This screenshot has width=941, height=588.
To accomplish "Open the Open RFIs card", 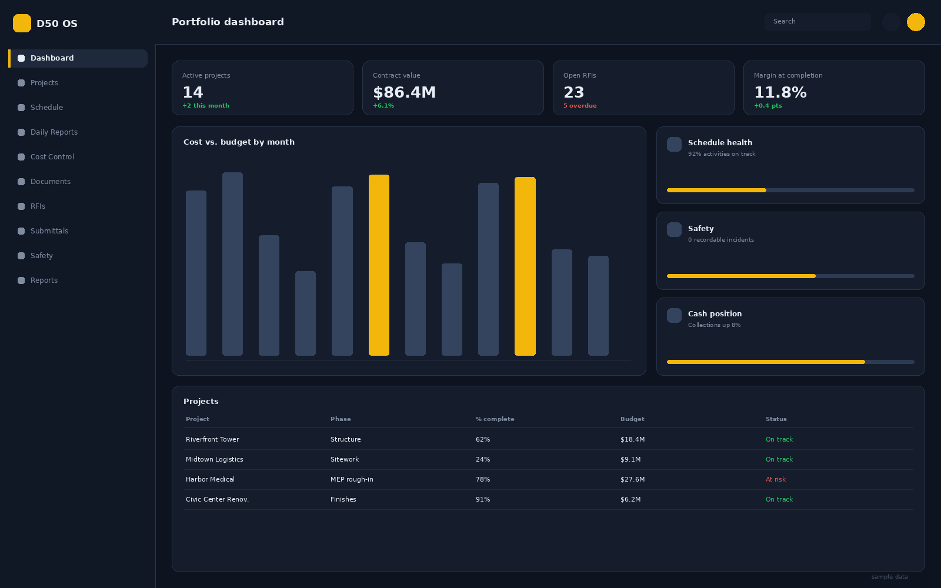I will point(643,88).
